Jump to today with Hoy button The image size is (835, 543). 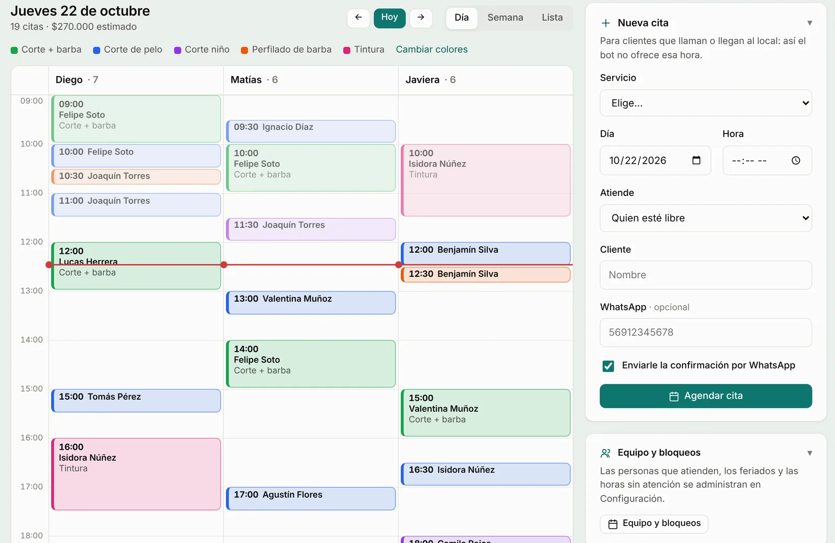(389, 18)
